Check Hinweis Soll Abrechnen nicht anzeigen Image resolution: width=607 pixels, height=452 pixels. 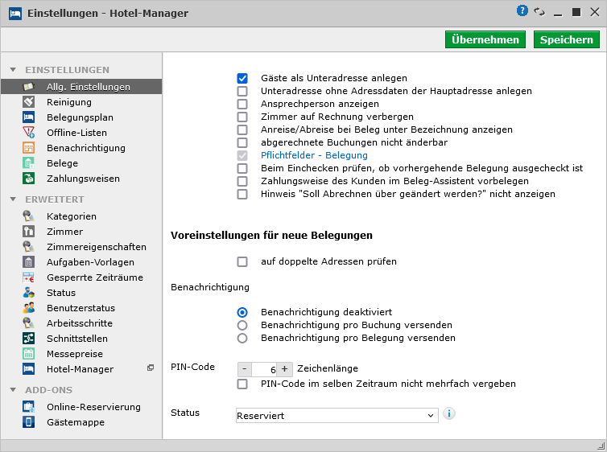coord(242,194)
